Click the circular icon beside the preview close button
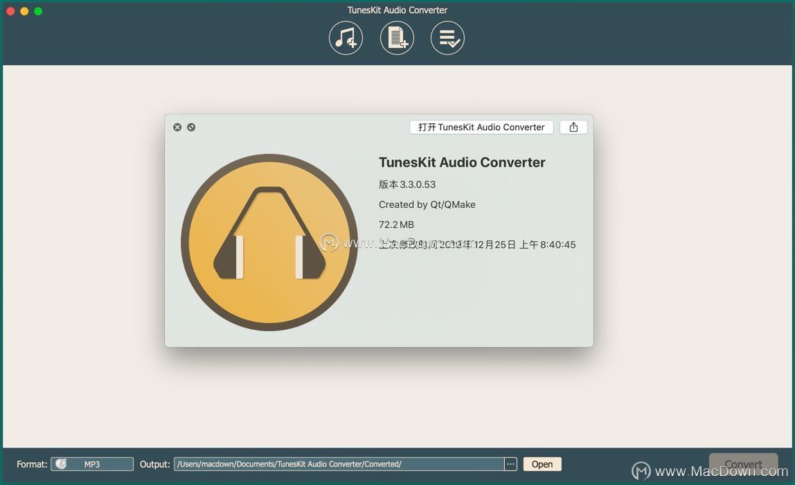The width and height of the screenshot is (795, 485). [x=191, y=127]
